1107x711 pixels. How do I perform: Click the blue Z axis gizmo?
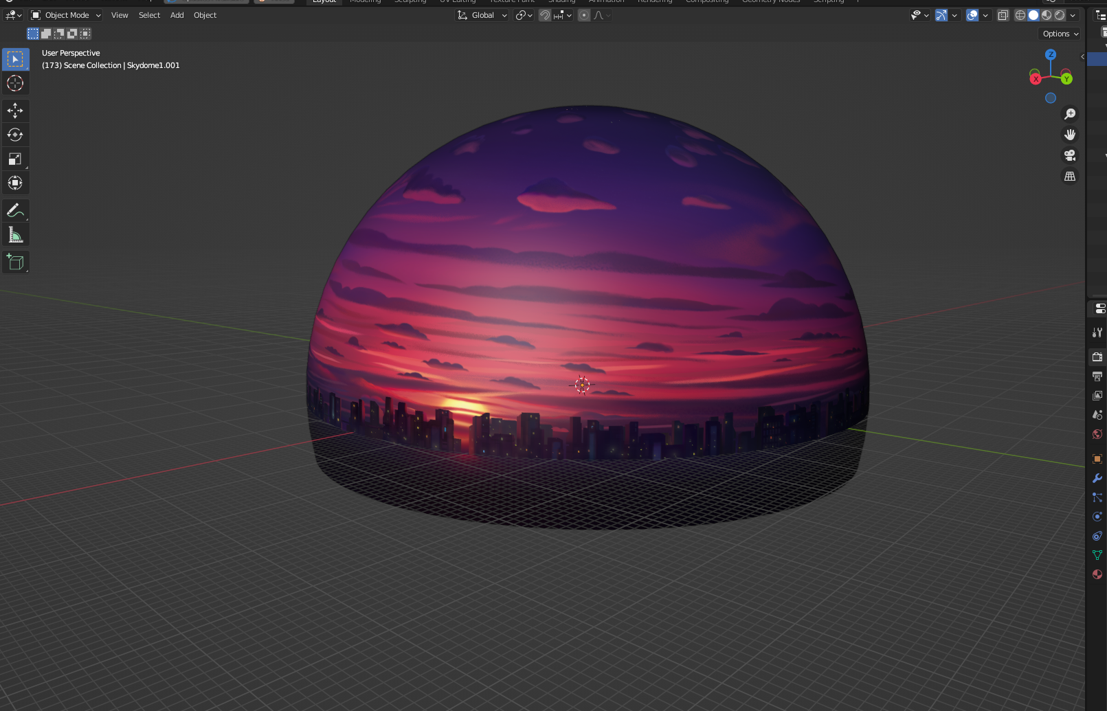coord(1051,54)
